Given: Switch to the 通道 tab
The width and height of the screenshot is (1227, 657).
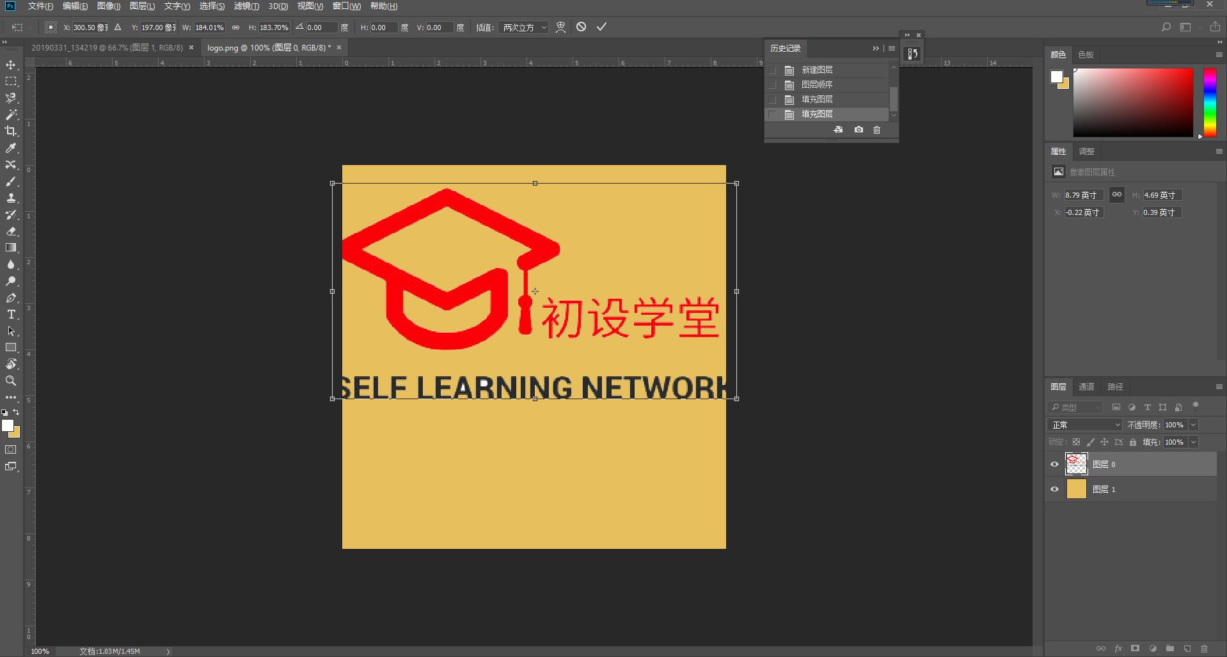Looking at the screenshot, I should point(1086,386).
